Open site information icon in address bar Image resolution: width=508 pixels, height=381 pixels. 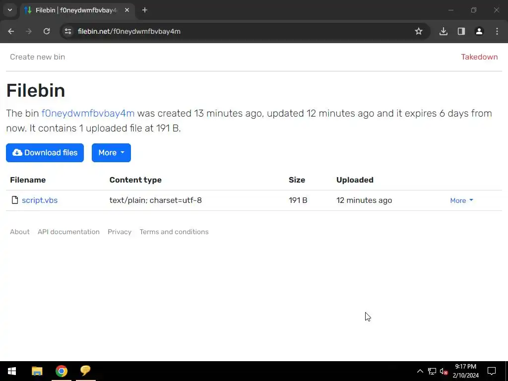[68, 31]
